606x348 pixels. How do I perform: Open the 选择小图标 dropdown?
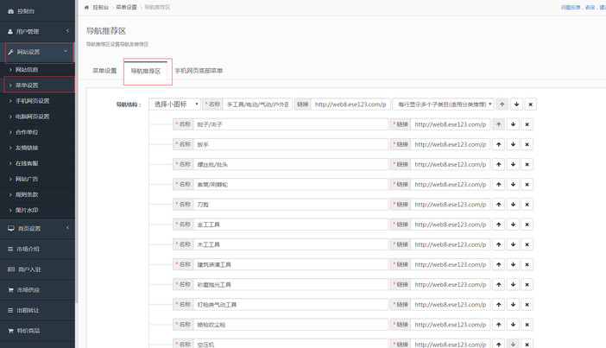pyautogui.click(x=174, y=104)
